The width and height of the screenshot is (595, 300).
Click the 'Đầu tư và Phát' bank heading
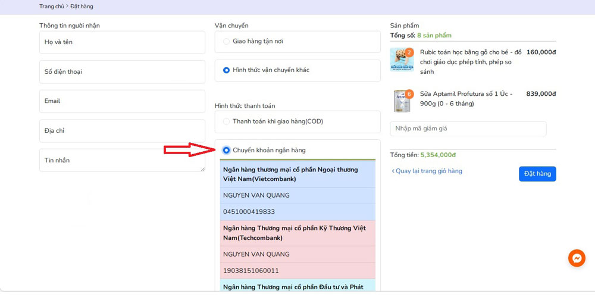(x=293, y=287)
